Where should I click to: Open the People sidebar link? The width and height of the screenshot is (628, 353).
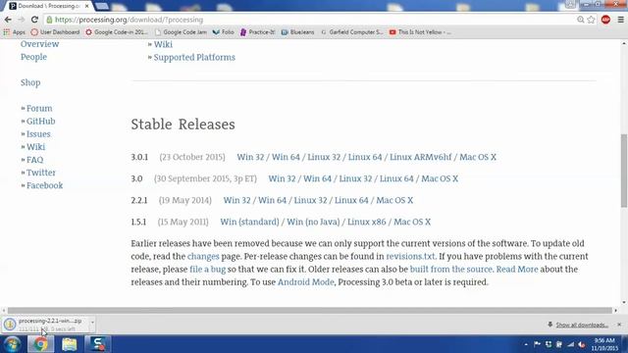33,57
